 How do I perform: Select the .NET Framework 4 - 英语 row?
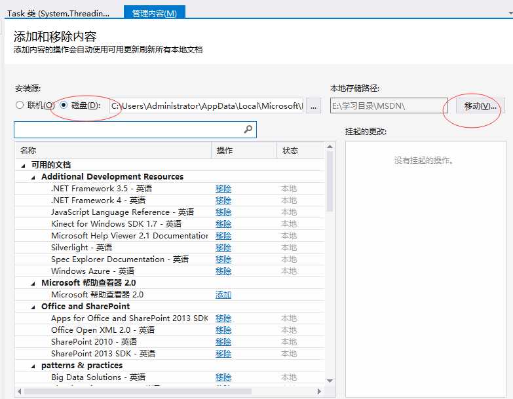point(170,200)
